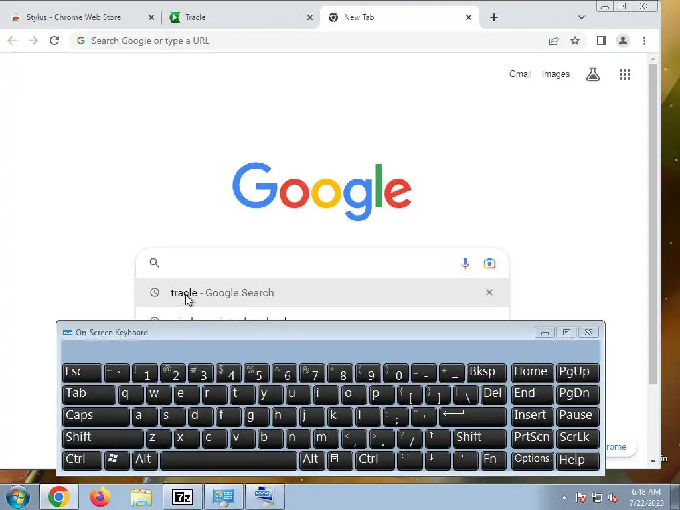The image size is (680, 510).
Task: Toggle the right Alt key on keyboard
Action: click(312, 460)
